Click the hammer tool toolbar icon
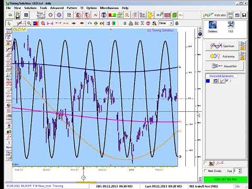This screenshot has width=252, height=189. [x=154, y=23]
